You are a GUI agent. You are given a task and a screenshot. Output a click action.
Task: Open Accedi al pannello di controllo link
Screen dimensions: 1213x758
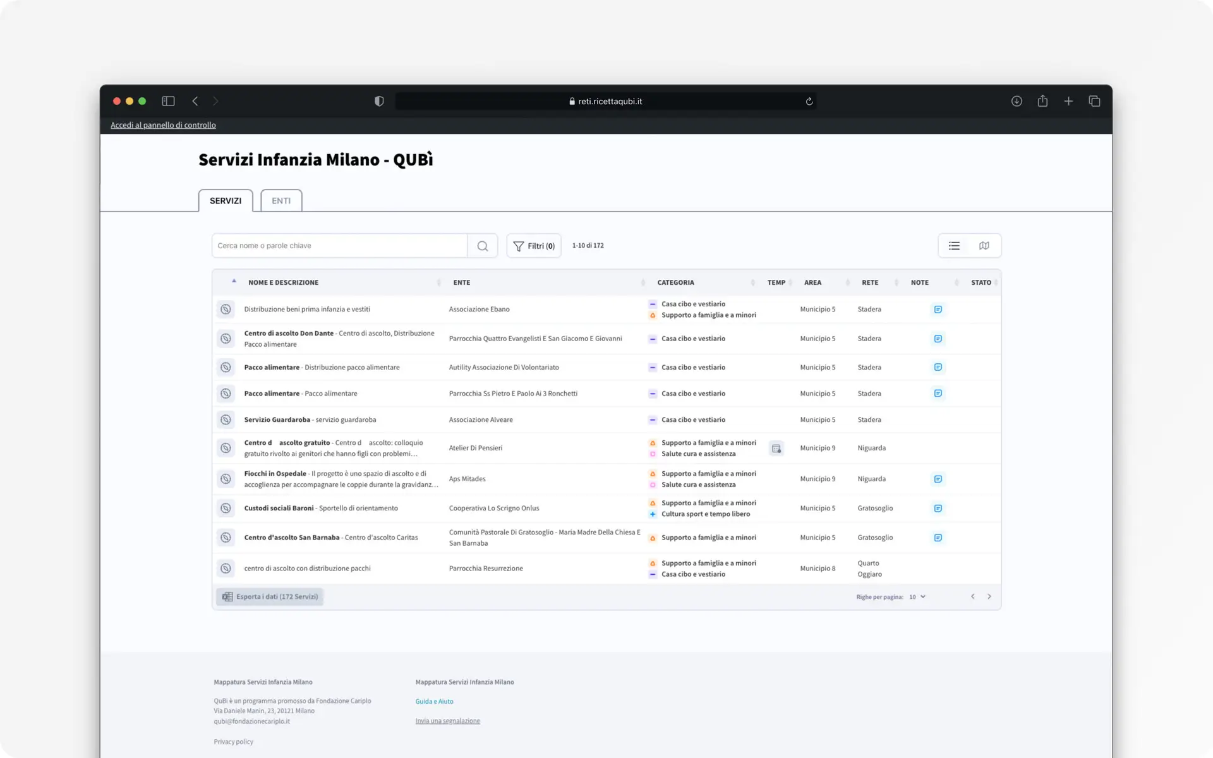pos(163,125)
